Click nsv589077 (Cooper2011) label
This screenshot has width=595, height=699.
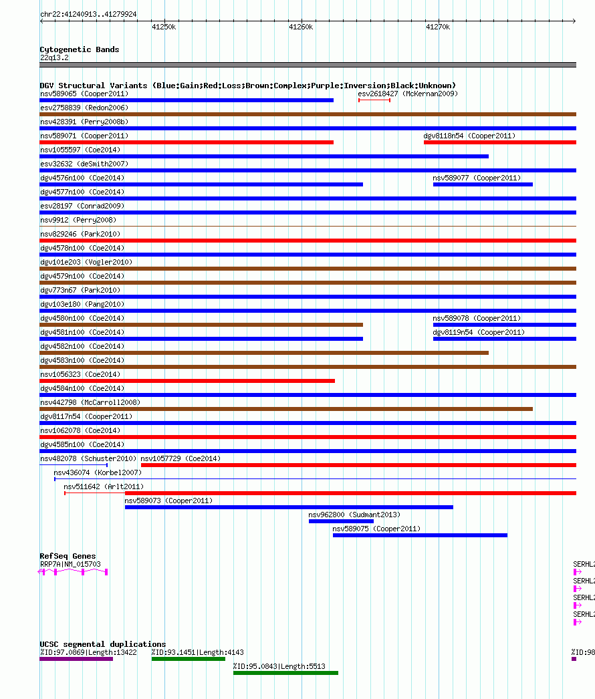pos(477,178)
